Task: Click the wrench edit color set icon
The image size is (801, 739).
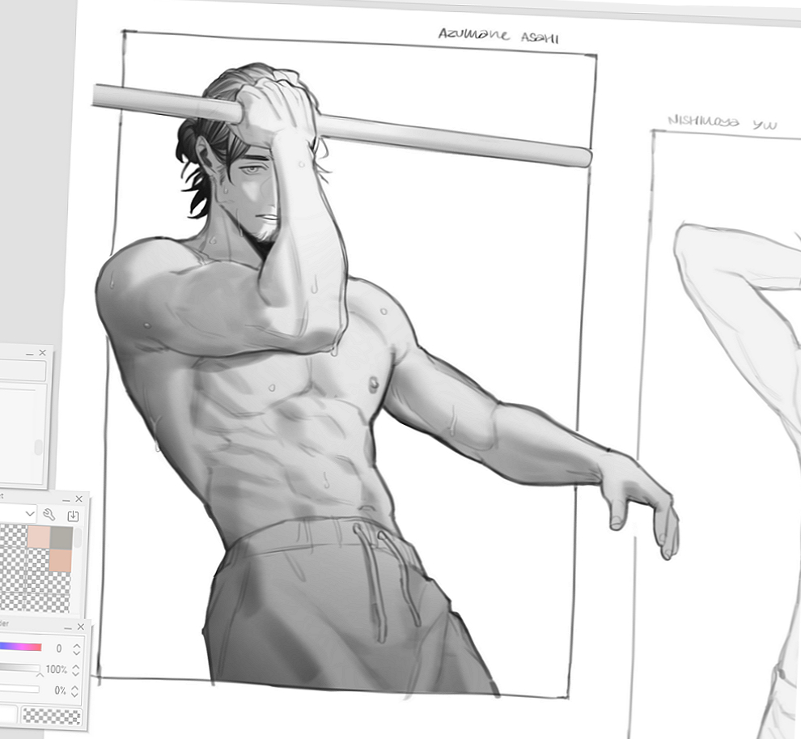Action: pyautogui.click(x=49, y=515)
